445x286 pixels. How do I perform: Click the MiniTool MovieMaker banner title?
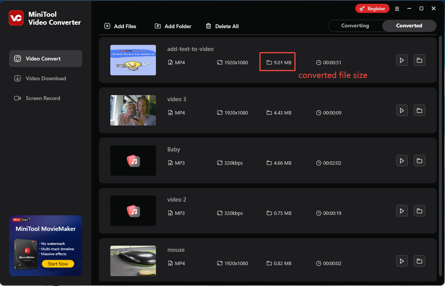46,229
